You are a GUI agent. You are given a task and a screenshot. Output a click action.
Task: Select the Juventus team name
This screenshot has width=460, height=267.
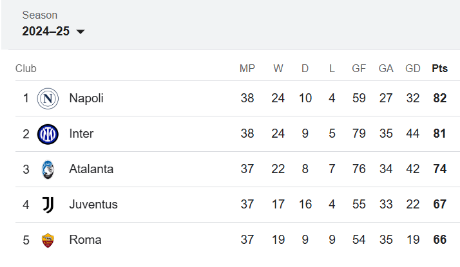pyautogui.click(x=93, y=205)
